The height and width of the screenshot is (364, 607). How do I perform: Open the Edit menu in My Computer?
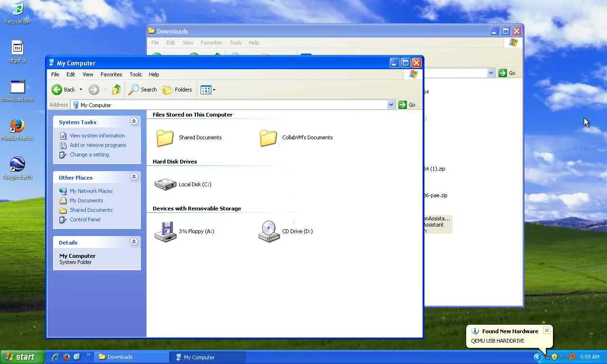(71, 74)
